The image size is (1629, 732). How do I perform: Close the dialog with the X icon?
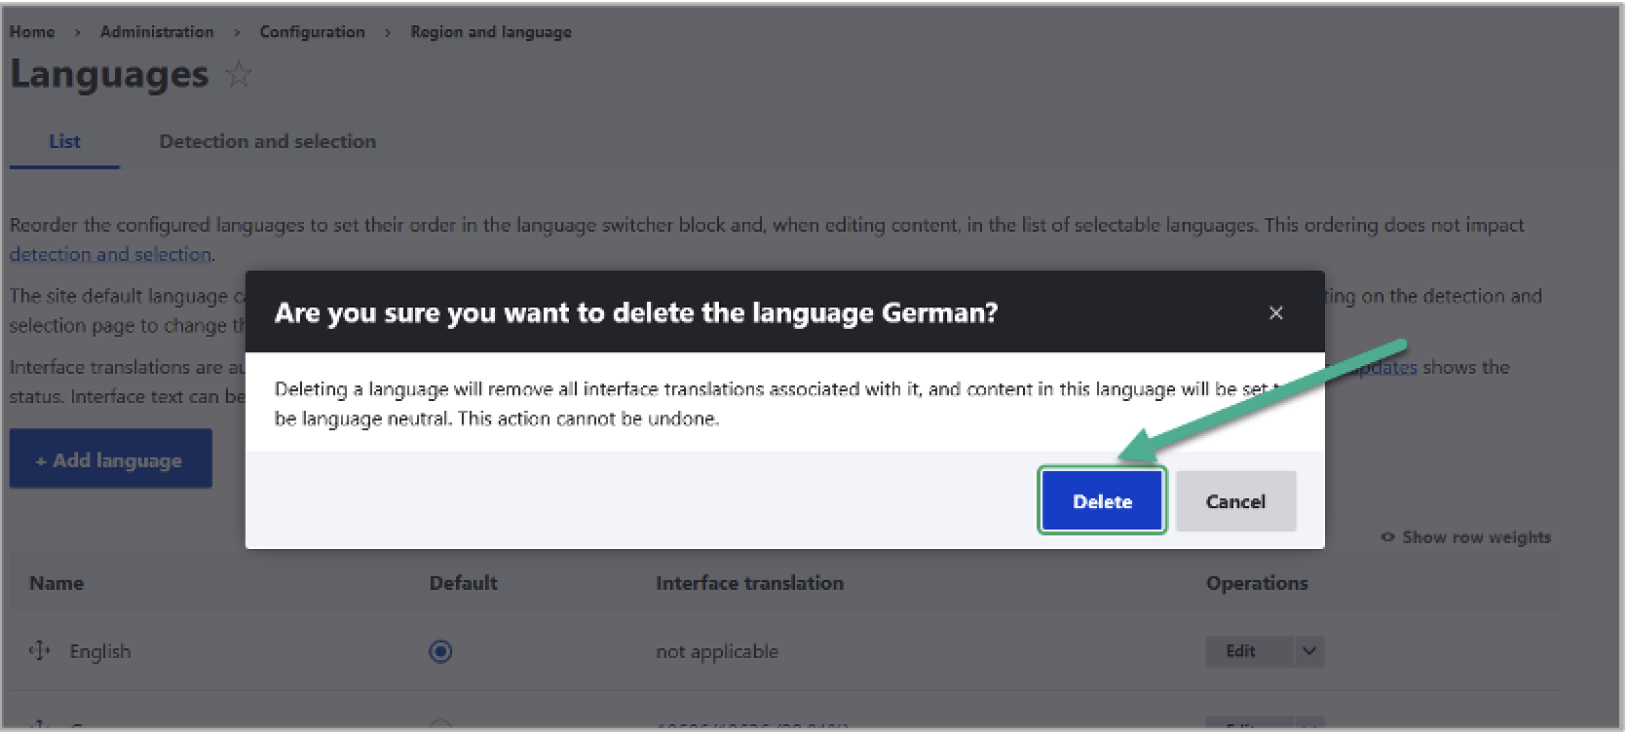tap(1275, 312)
